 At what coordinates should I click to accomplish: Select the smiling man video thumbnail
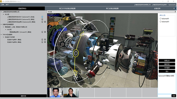click(x=55, y=92)
